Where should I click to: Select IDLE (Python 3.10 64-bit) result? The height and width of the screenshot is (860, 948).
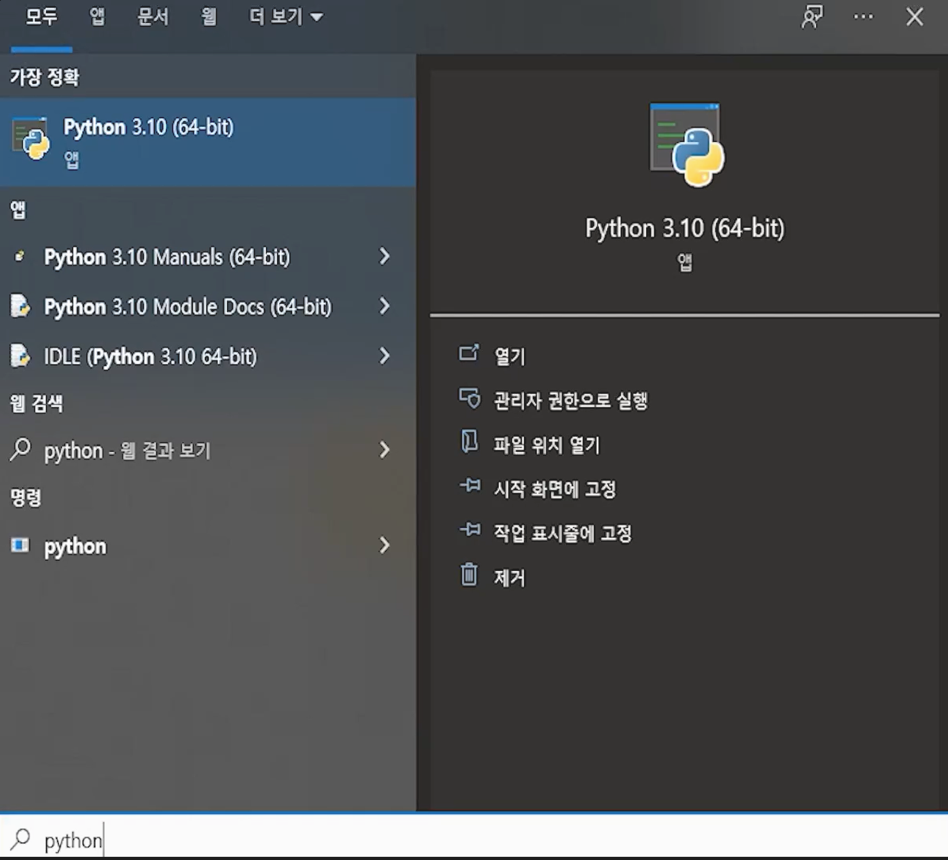click(x=207, y=356)
